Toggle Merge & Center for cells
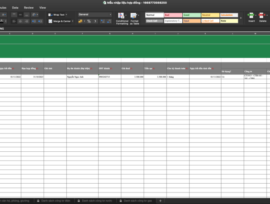 pyautogui.click(x=59, y=21)
